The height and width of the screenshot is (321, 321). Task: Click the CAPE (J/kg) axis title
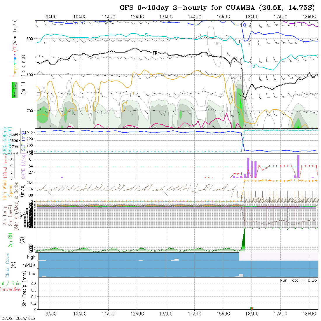tap(23, 166)
